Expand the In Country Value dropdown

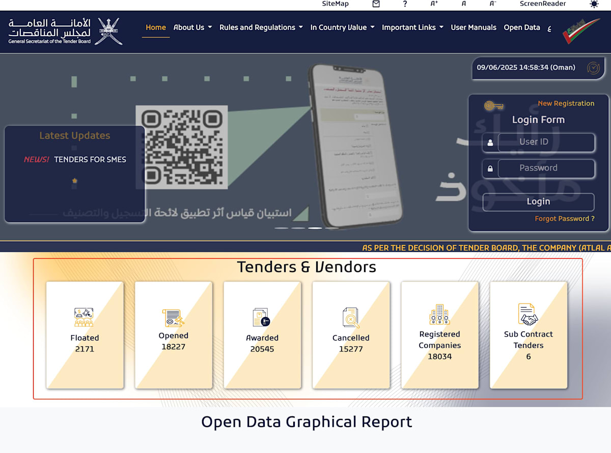click(x=343, y=27)
